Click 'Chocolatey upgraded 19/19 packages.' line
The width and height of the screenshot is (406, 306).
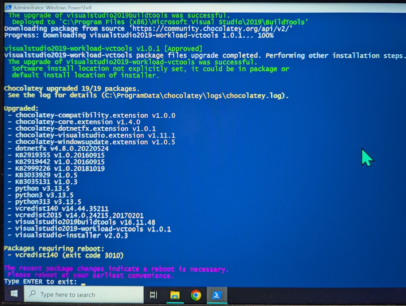pyautogui.click(x=72, y=88)
